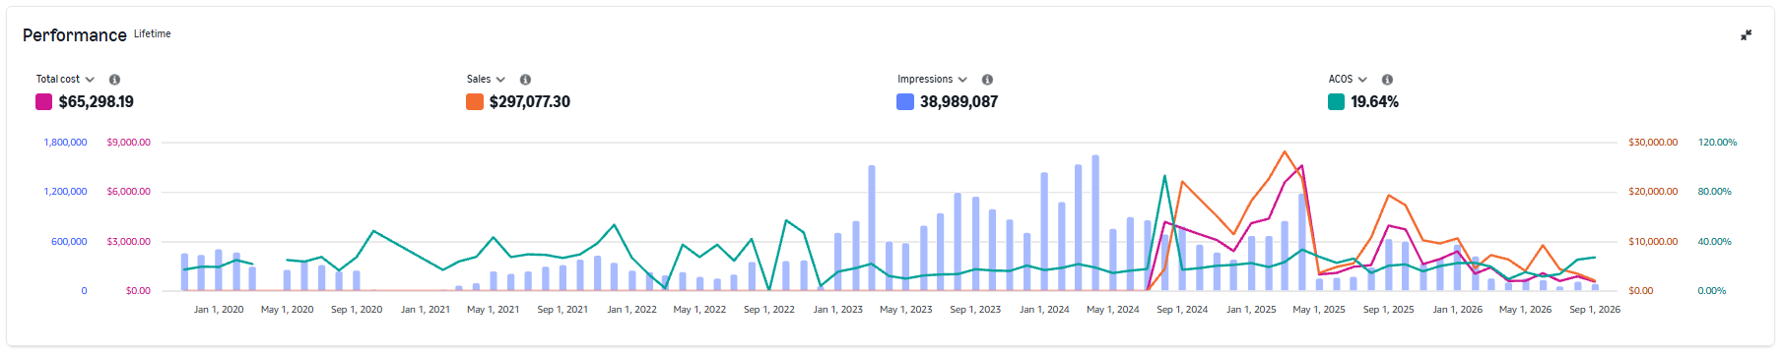Click the Sep 1, 2022 axis label
Screen dimensions: 1784x354
click(x=769, y=310)
